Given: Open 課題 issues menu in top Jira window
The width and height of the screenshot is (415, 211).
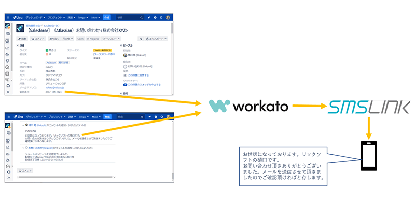Looking at the screenshot, I should 71,18.
